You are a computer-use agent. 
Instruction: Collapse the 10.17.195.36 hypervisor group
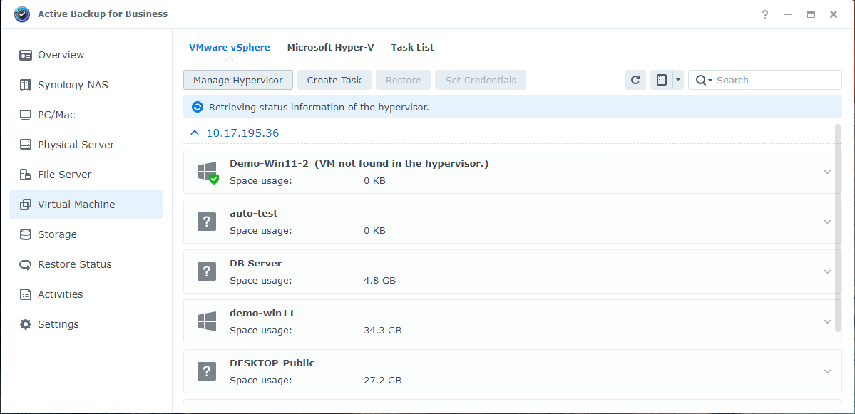coord(194,133)
